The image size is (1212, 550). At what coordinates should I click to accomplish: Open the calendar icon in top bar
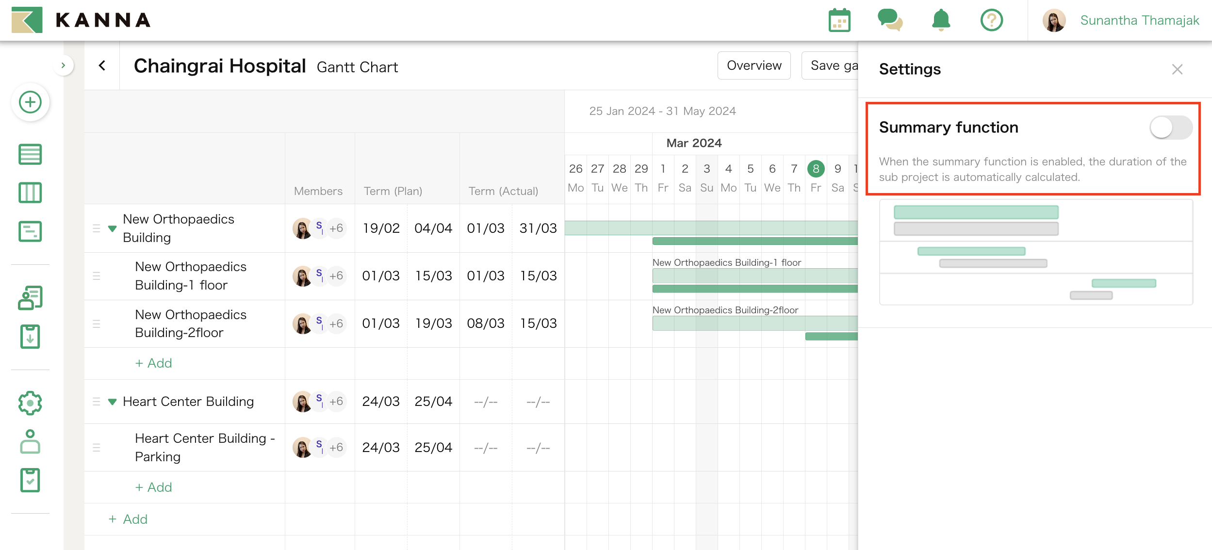[x=839, y=20]
